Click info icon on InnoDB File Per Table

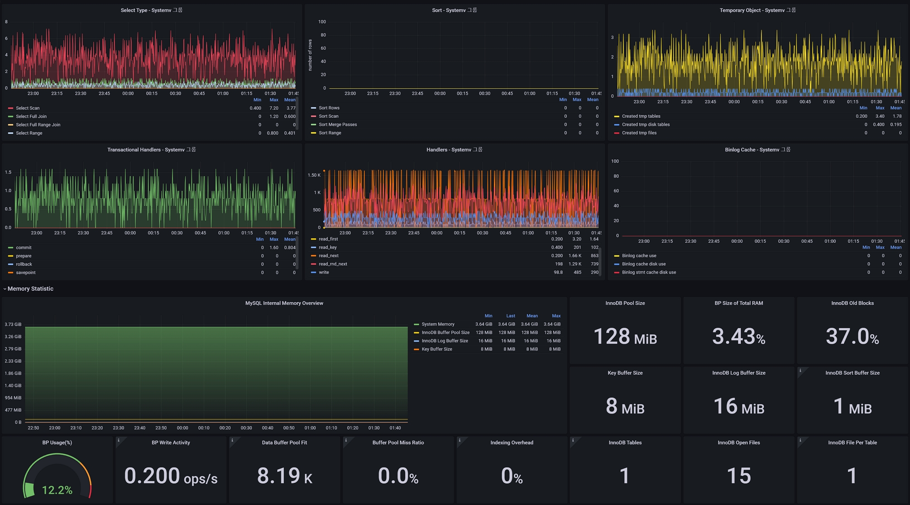pyautogui.click(x=800, y=440)
